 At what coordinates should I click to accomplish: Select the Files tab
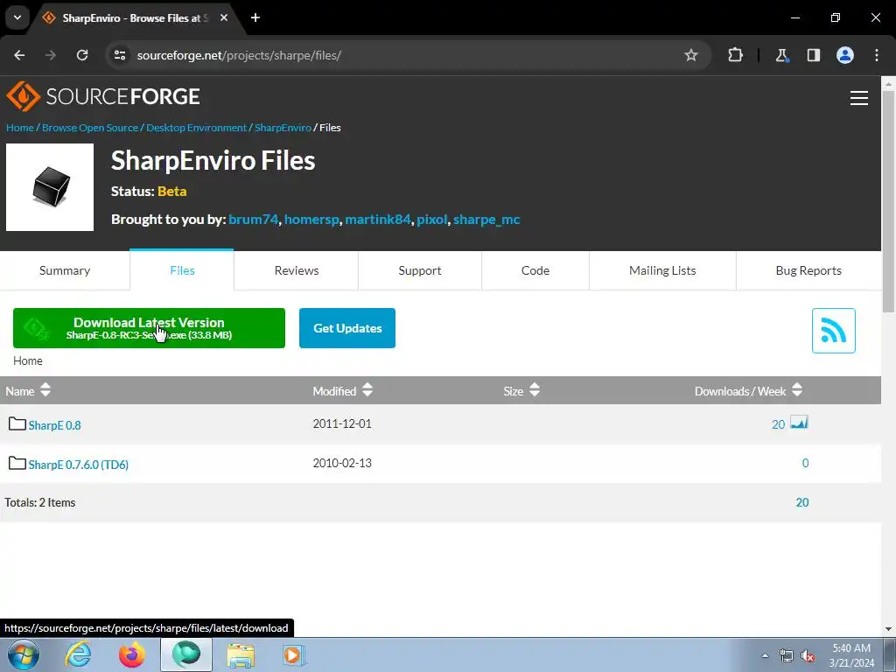tap(182, 270)
